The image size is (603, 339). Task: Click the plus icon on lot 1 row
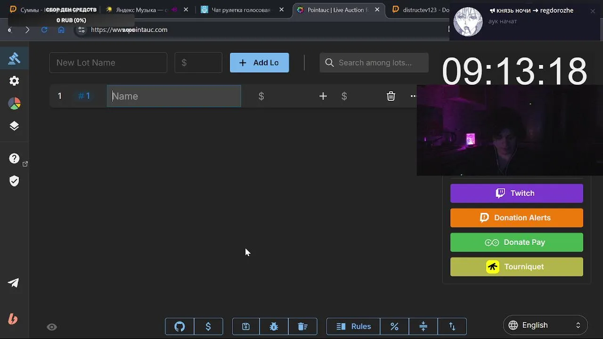pos(323,96)
